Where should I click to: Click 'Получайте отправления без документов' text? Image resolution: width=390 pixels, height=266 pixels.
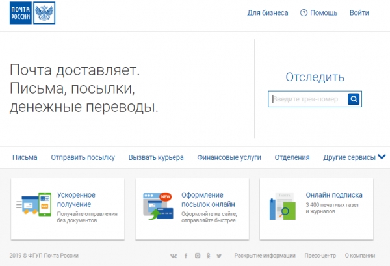click(87, 217)
